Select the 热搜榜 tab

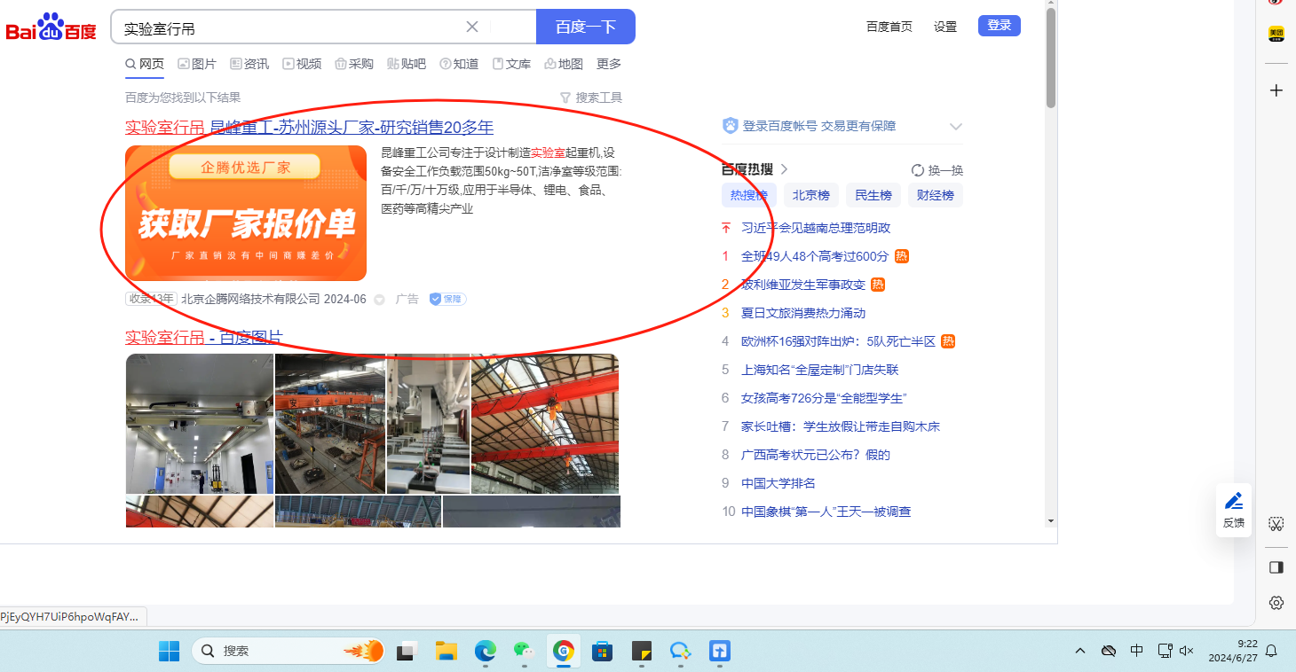pyautogui.click(x=749, y=195)
